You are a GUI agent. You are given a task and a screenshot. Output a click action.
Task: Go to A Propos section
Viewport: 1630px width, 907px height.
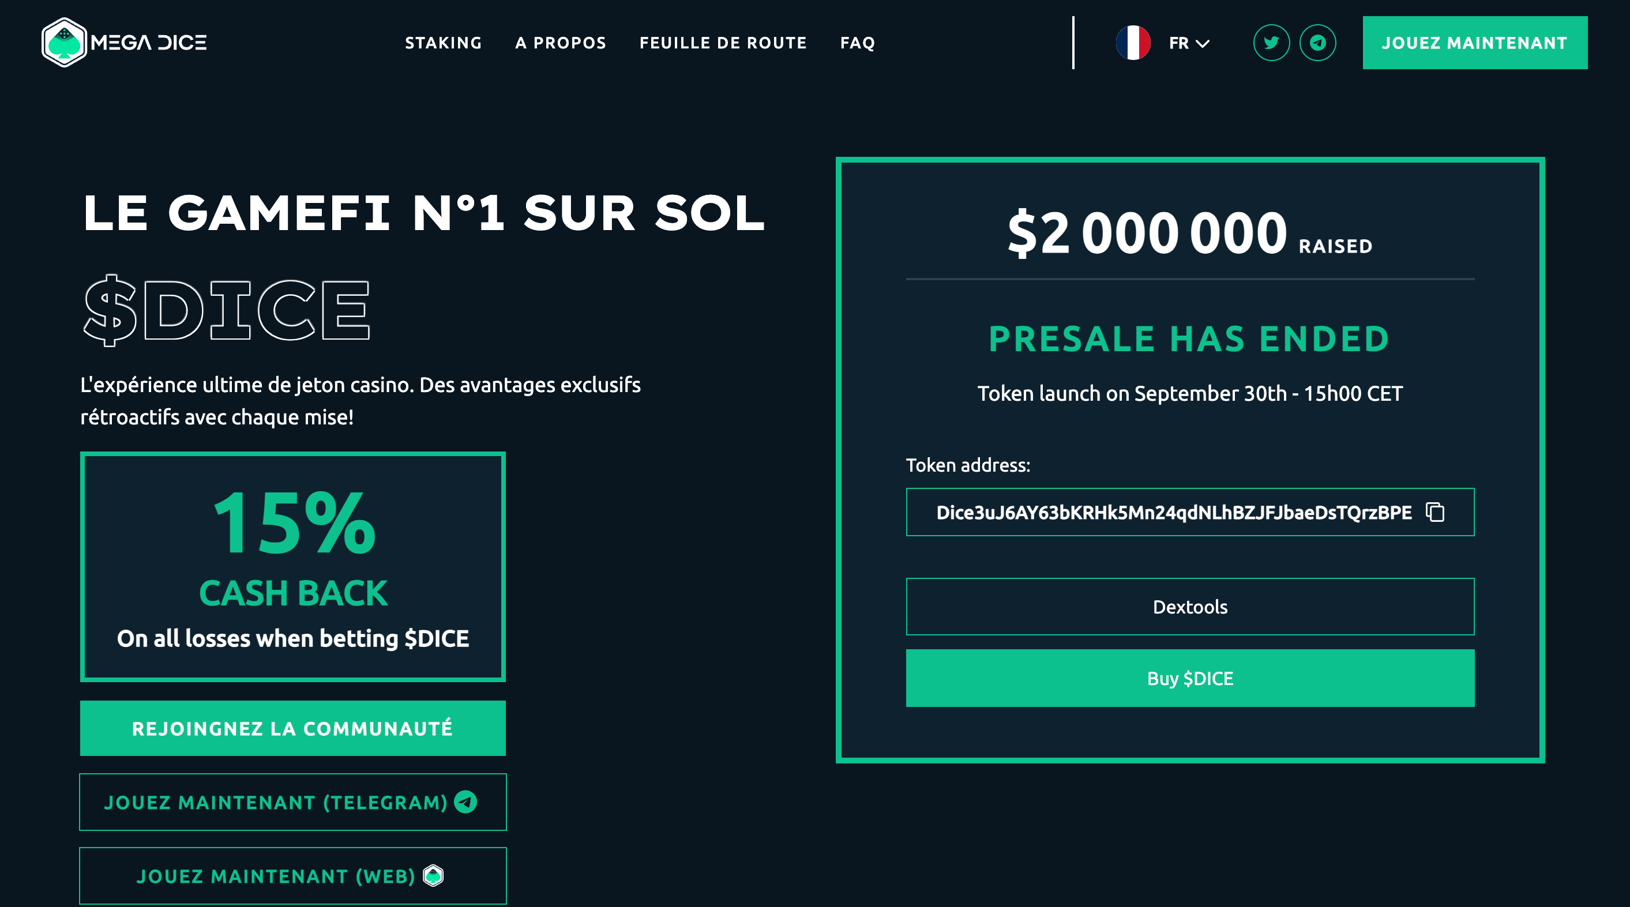coord(561,43)
